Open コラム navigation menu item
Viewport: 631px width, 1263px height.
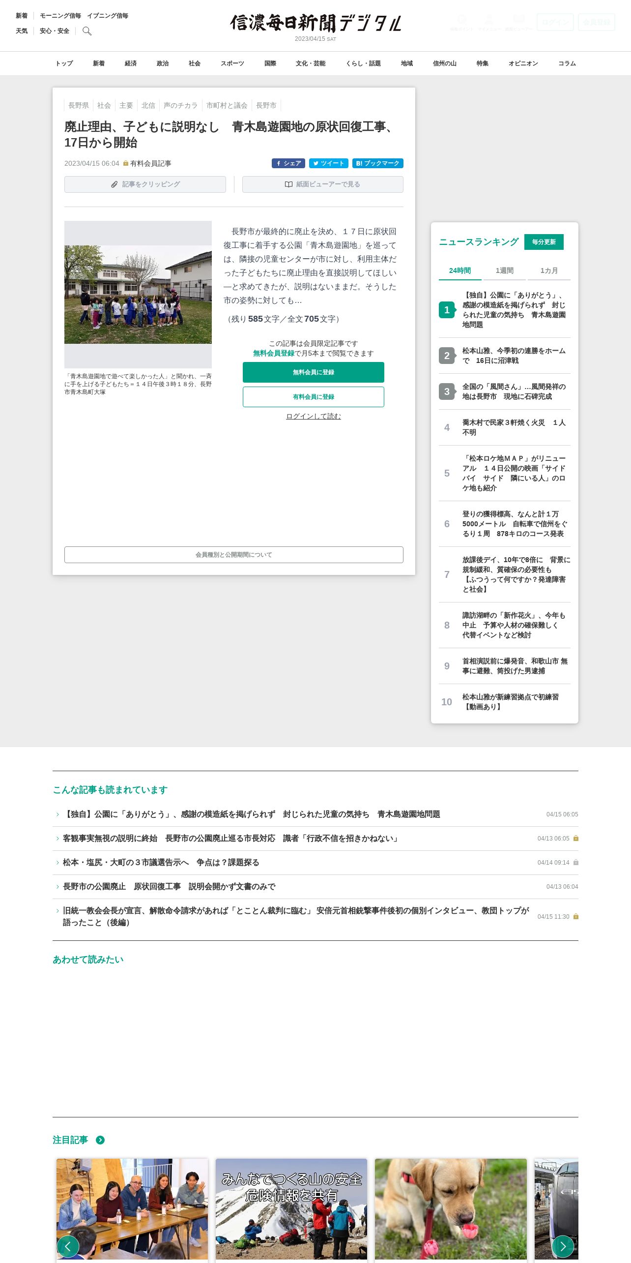tap(567, 63)
